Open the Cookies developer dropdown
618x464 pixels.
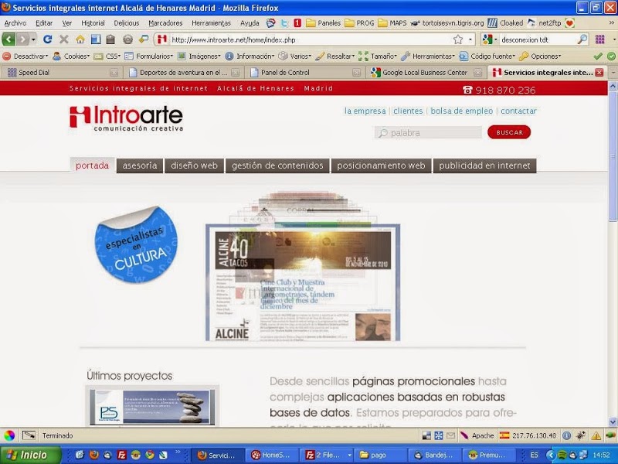point(71,56)
